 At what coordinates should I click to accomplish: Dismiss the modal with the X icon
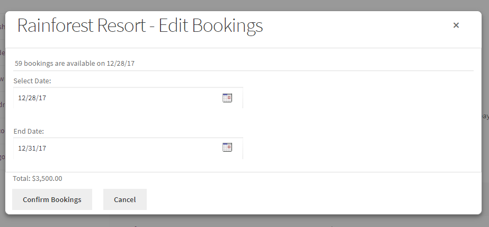click(x=456, y=25)
